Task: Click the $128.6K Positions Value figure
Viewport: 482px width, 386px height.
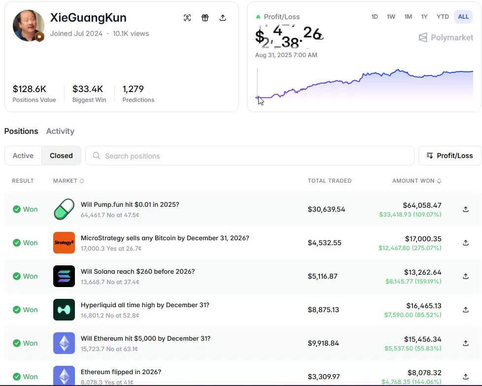Action: tap(29, 89)
